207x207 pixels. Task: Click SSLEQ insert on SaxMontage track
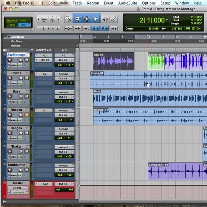[x=45, y=60]
